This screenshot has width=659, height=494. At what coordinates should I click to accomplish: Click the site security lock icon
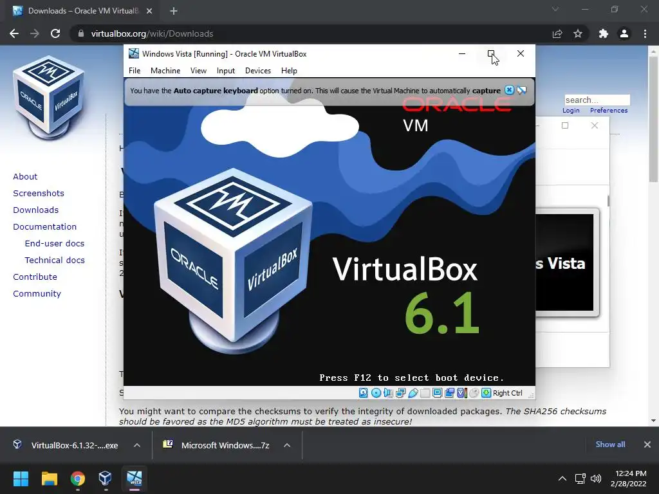point(81,33)
